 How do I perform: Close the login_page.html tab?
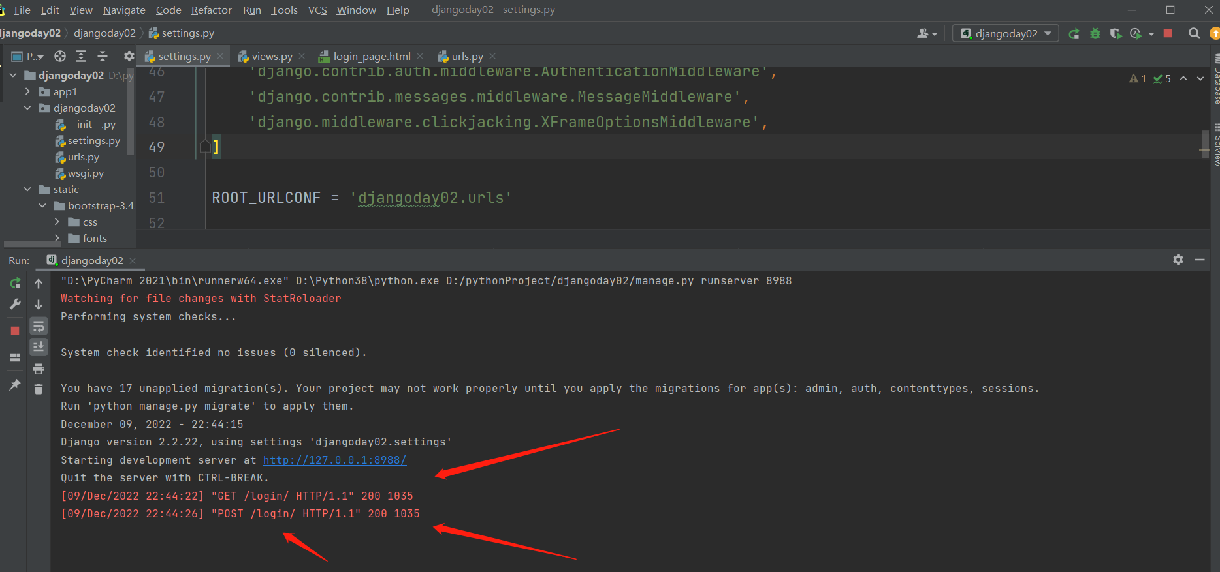click(x=420, y=56)
